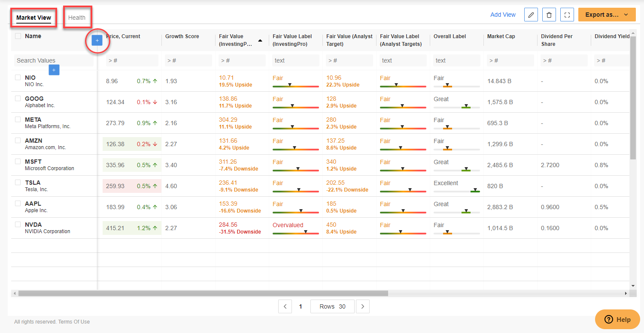Click the Alphabet Inc. company name

(40, 105)
